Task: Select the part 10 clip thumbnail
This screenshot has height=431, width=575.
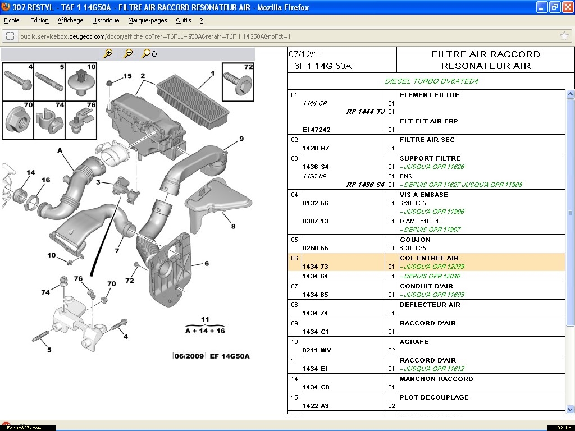Action: (x=83, y=81)
